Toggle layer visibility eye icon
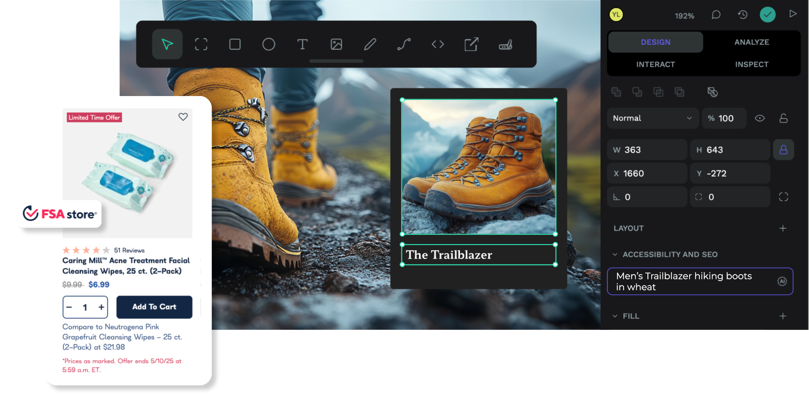The width and height of the screenshot is (809, 416). click(760, 118)
